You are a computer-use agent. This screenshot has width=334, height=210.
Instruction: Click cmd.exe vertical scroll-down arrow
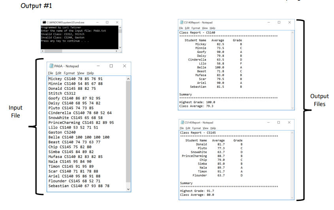click(x=120, y=47)
